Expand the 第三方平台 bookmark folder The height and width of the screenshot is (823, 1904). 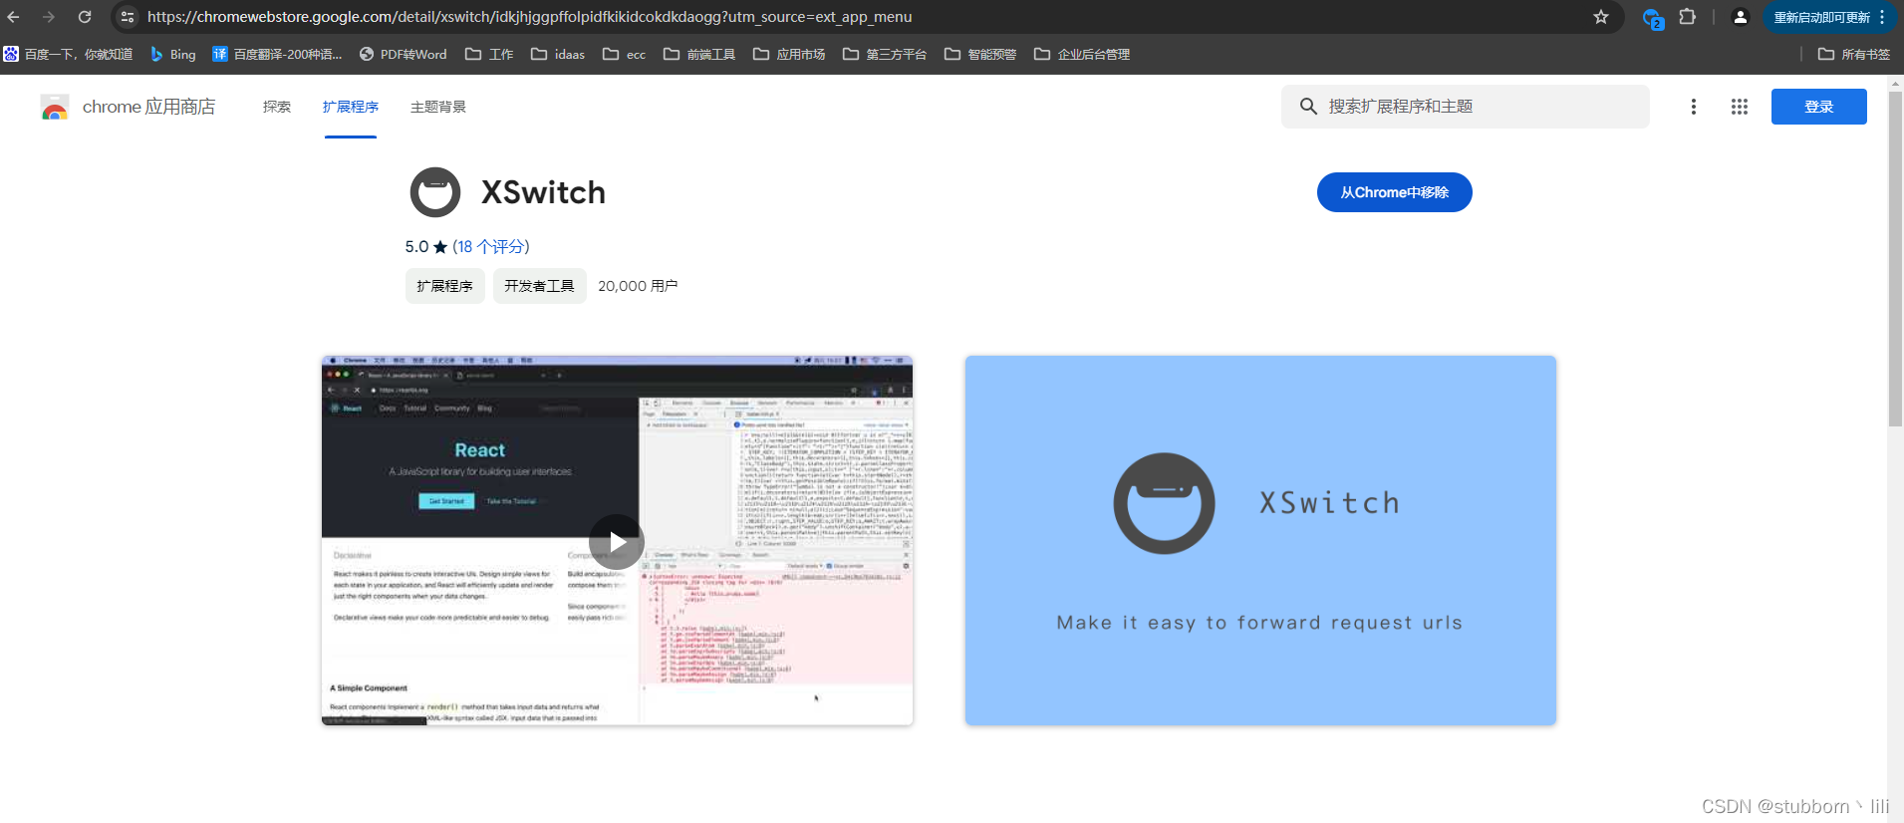[885, 54]
